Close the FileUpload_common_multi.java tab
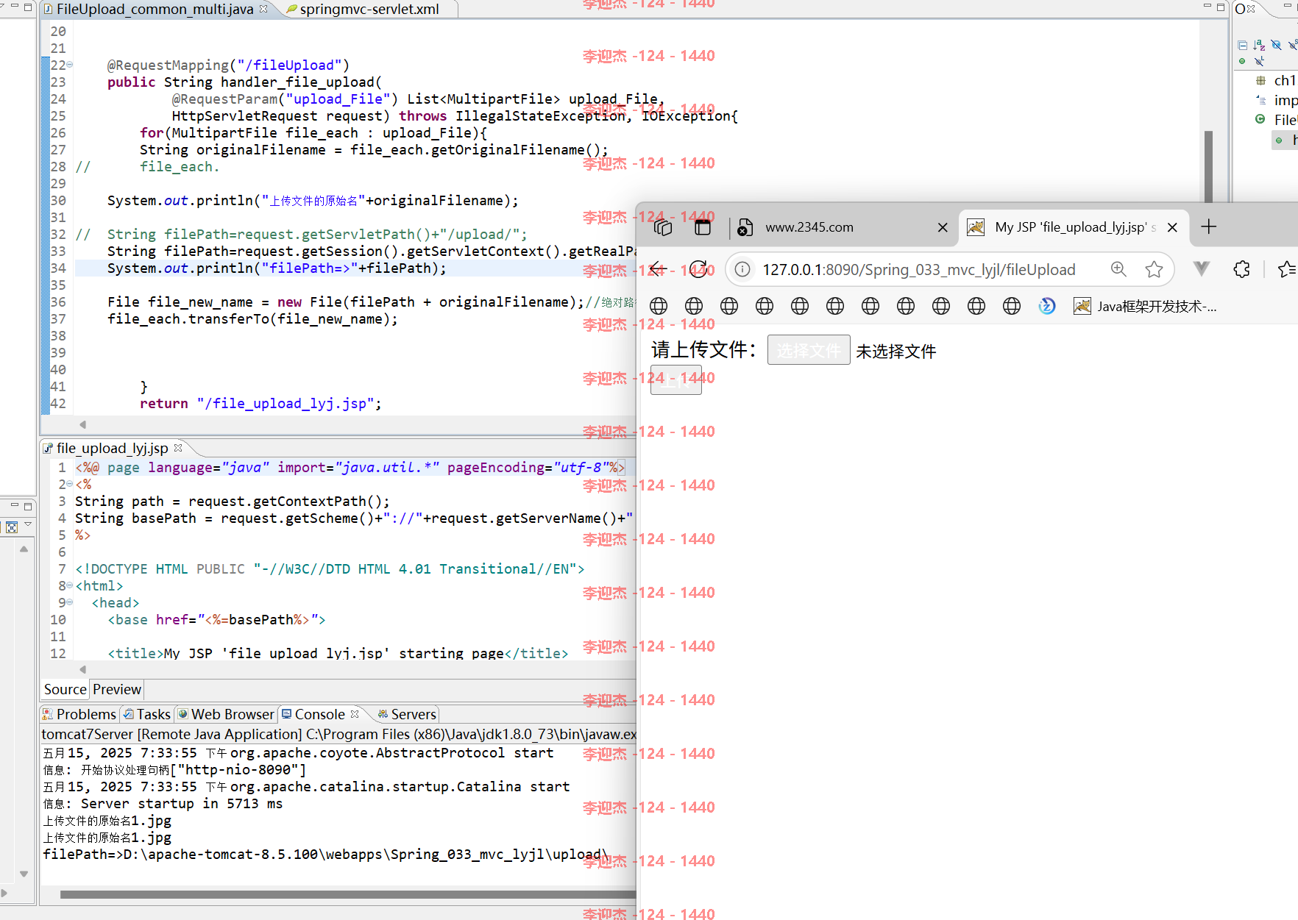 tap(263, 9)
